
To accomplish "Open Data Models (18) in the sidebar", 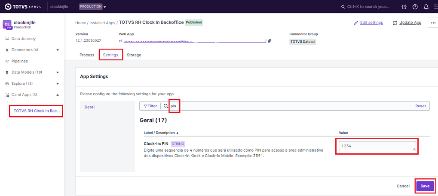I will (x=27, y=72).
